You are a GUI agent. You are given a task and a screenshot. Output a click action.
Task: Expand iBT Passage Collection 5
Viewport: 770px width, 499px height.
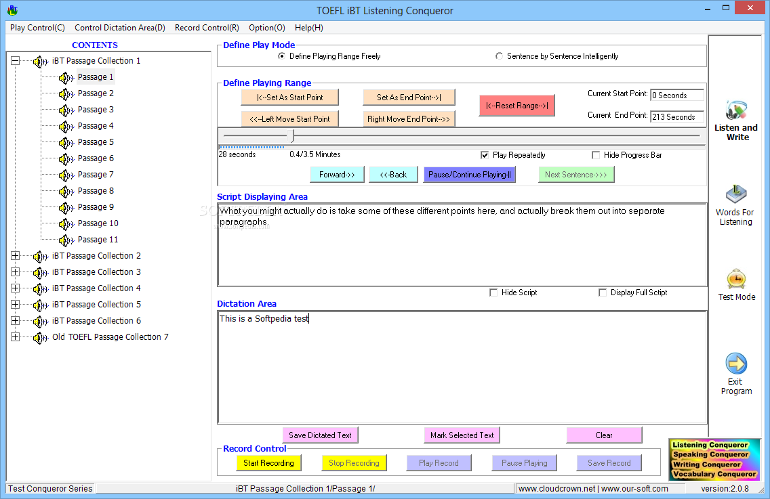tap(15, 304)
